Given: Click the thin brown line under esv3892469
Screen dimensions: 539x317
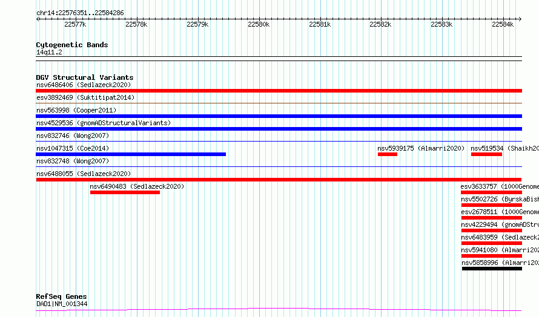Looking at the screenshot, I should coord(279,103).
